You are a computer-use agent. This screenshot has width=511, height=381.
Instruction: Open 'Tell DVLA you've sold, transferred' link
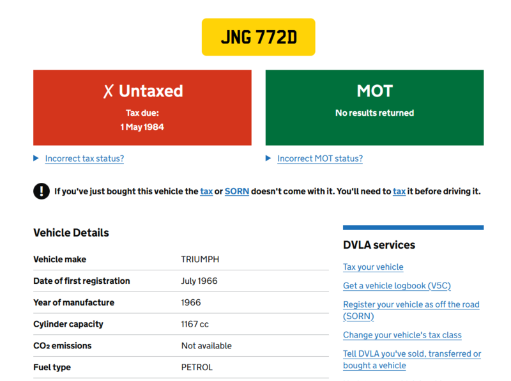point(411,354)
